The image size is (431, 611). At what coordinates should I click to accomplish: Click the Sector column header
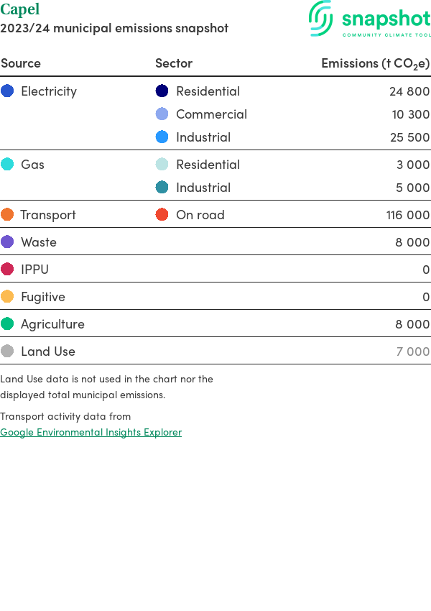pyautogui.click(x=174, y=63)
